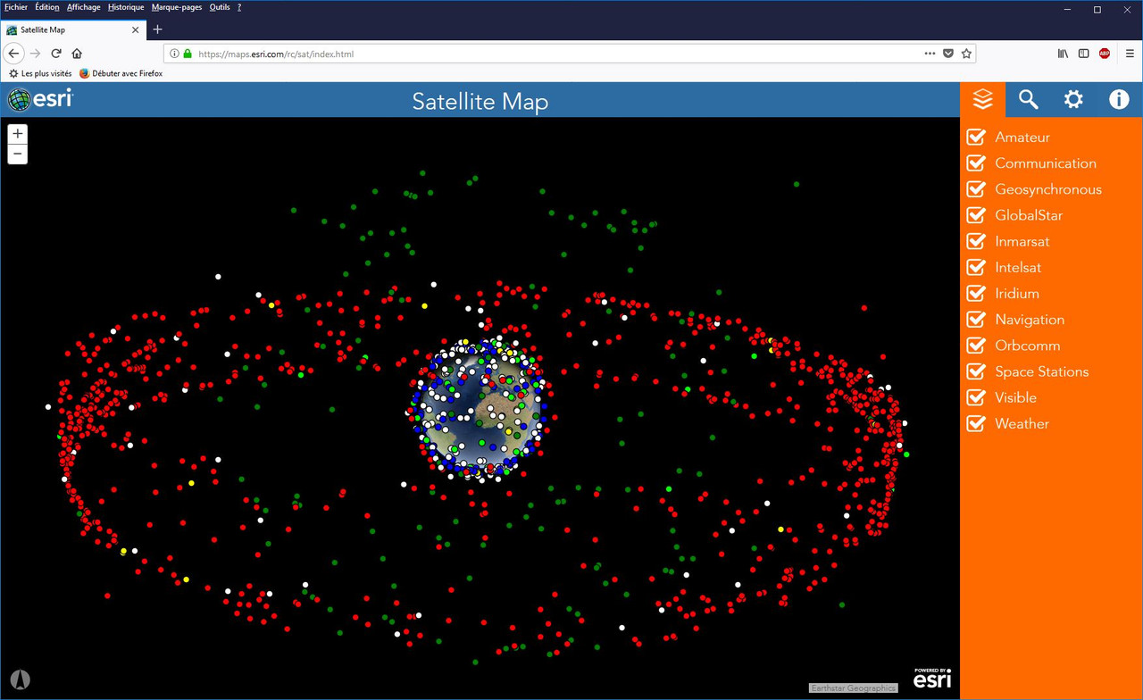Open the satellite search magnifier
The width and height of the screenshot is (1143, 700).
coord(1029,100)
